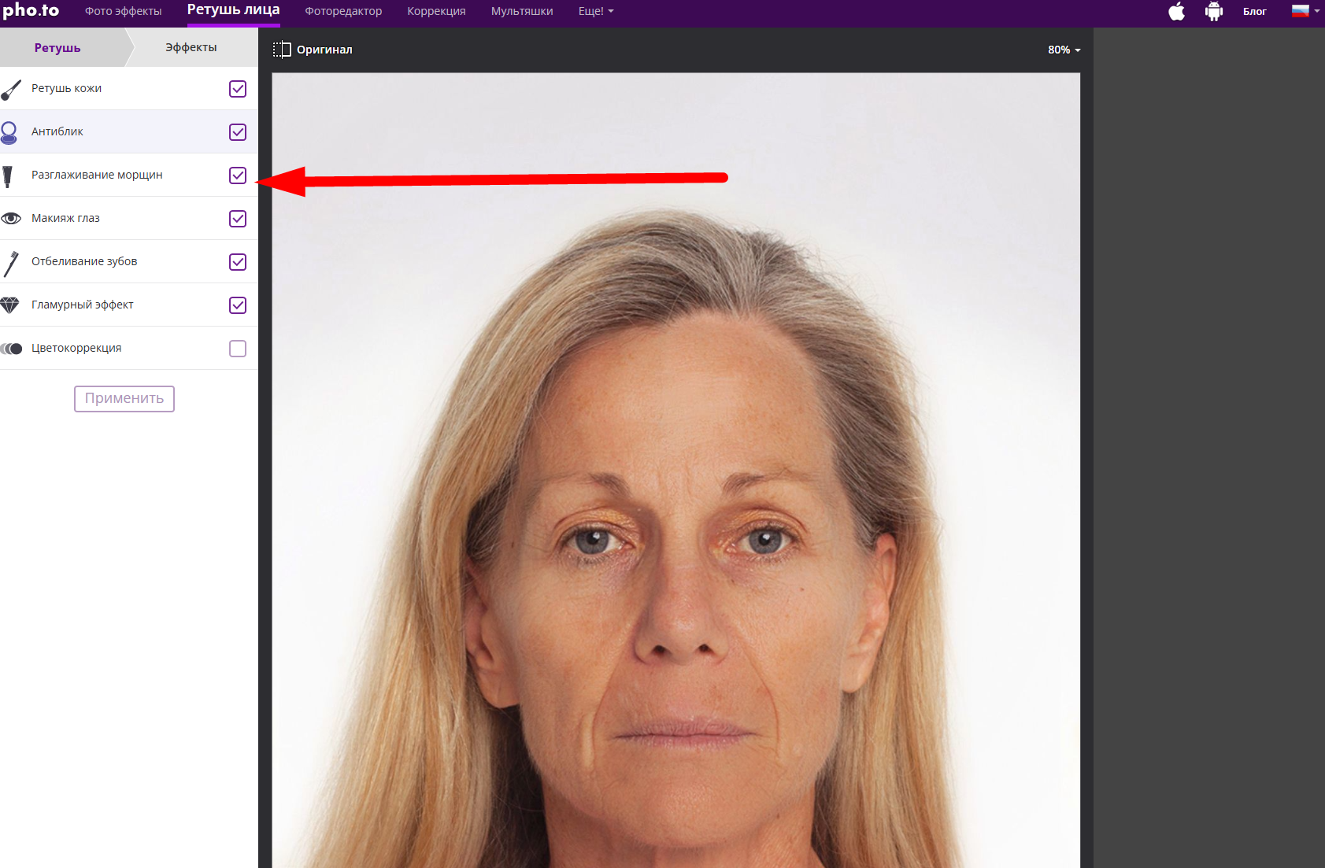Click the Оригинал compare icon
Viewport: 1325px width, 868px height.
(x=281, y=50)
